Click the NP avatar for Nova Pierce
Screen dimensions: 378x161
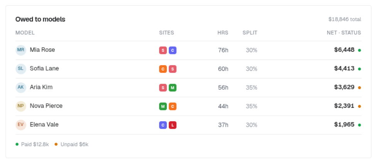point(21,106)
